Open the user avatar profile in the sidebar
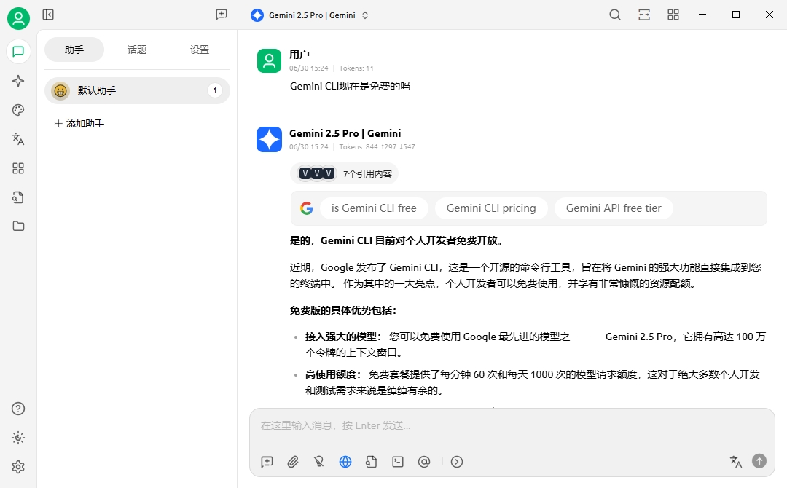 (x=18, y=18)
